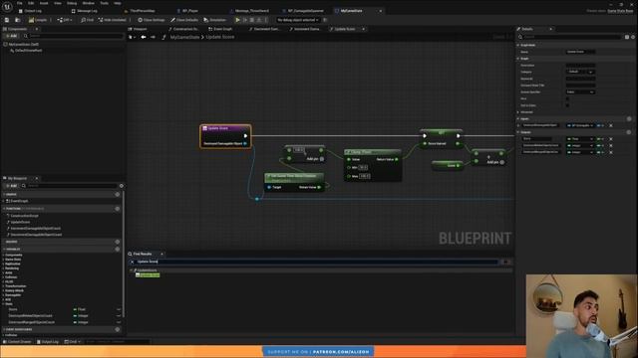Viewport: 638px width, 358px height.
Task: Navigate back in graph history
Action: coord(144,37)
